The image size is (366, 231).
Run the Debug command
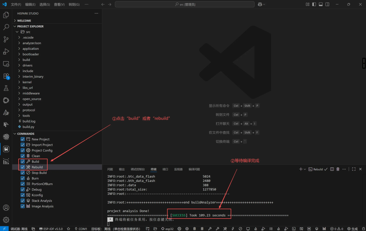pos(36,189)
